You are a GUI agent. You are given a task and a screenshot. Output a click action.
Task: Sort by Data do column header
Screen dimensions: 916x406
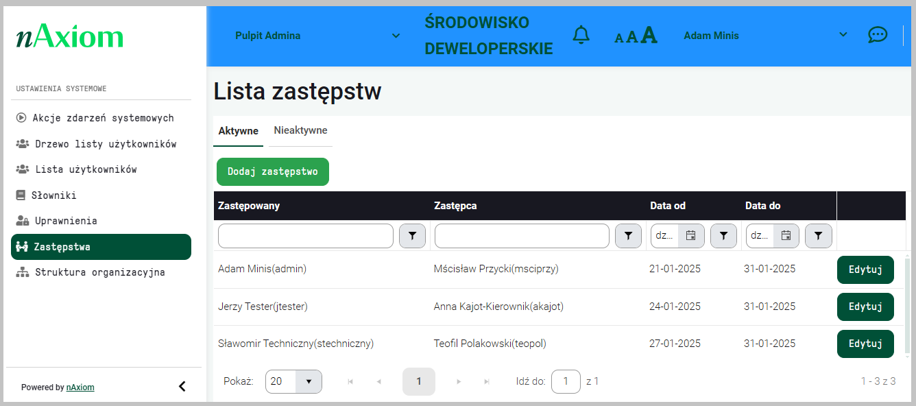click(763, 206)
